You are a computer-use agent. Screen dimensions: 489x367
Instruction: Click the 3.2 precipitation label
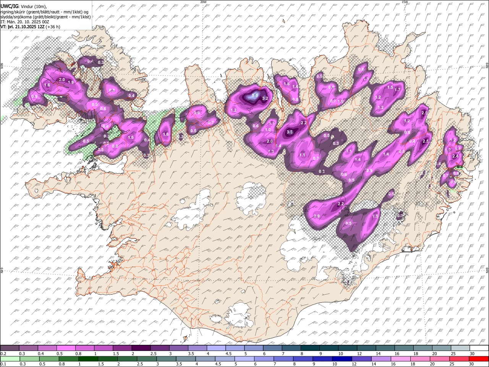point(265,99)
